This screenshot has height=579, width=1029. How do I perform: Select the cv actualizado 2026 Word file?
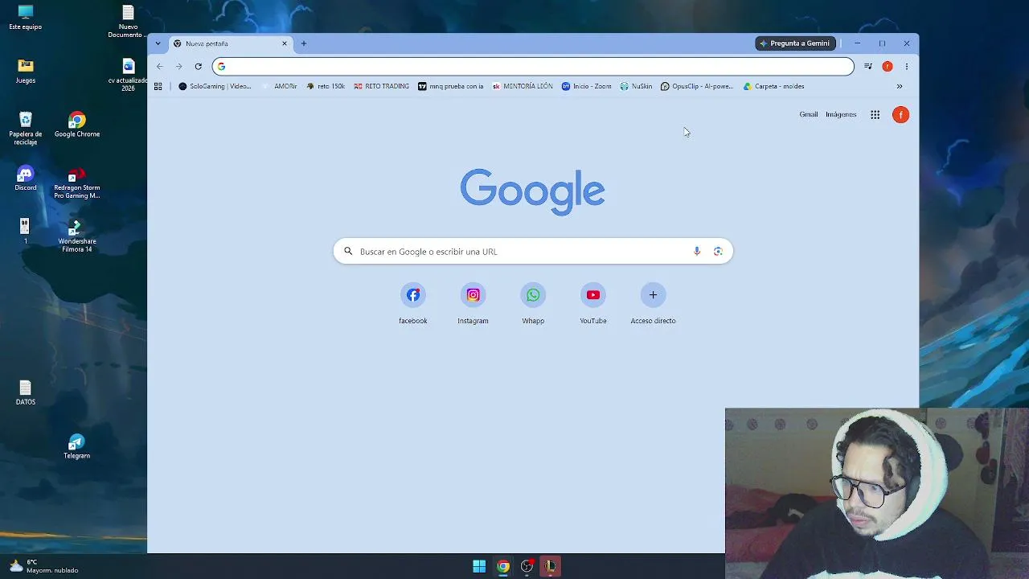tap(129, 75)
